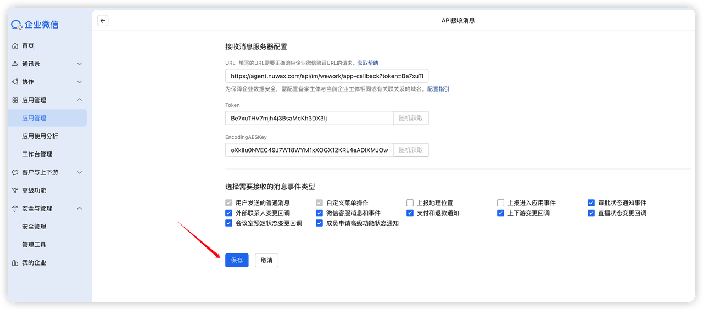
Task: Click the API接收消息 page title
Action: click(458, 20)
